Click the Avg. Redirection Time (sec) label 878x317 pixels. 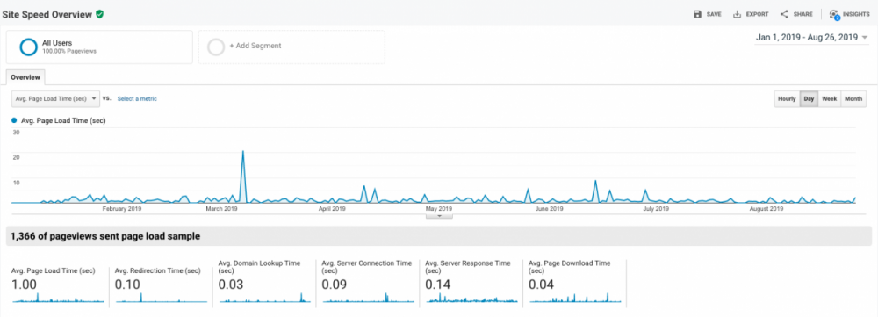(x=157, y=270)
